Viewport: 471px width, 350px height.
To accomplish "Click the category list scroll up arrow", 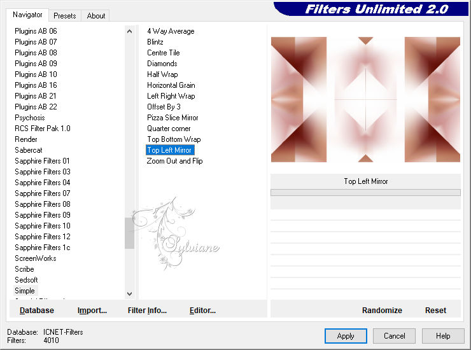I will click(x=129, y=31).
